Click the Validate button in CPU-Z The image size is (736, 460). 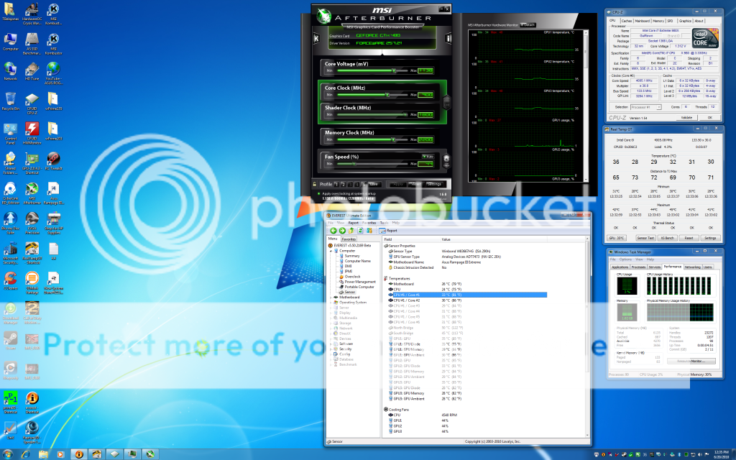[x=686, y=117]
